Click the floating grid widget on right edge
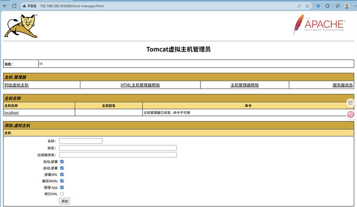Screen dimensions: 357x207 (x=351, y=103)
